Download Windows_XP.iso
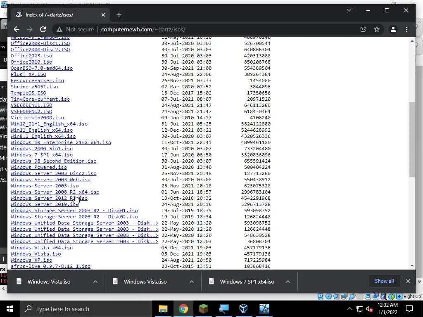This screenshot has height=317, width=423. point(31,260)
